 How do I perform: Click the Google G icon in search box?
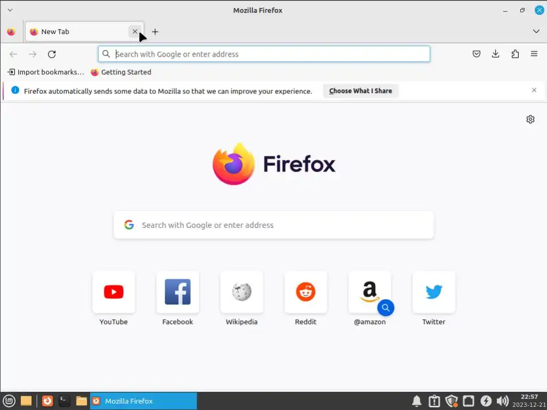tap(129, 225)
